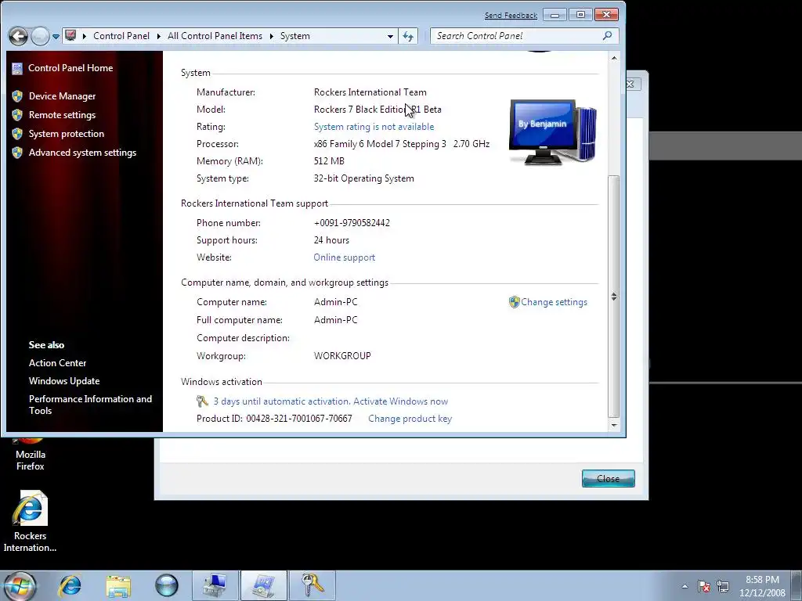This screenshot has width=802, height=601.
Task: Click scrollbar down arrow in System window
Action: click(x=614, y=425)
